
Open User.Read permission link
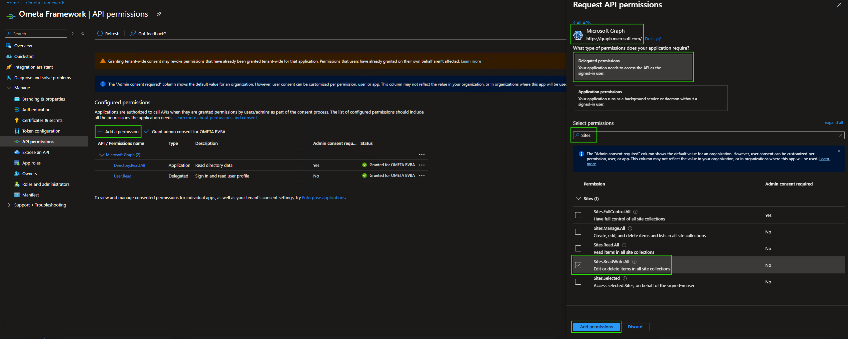(123, 176)
